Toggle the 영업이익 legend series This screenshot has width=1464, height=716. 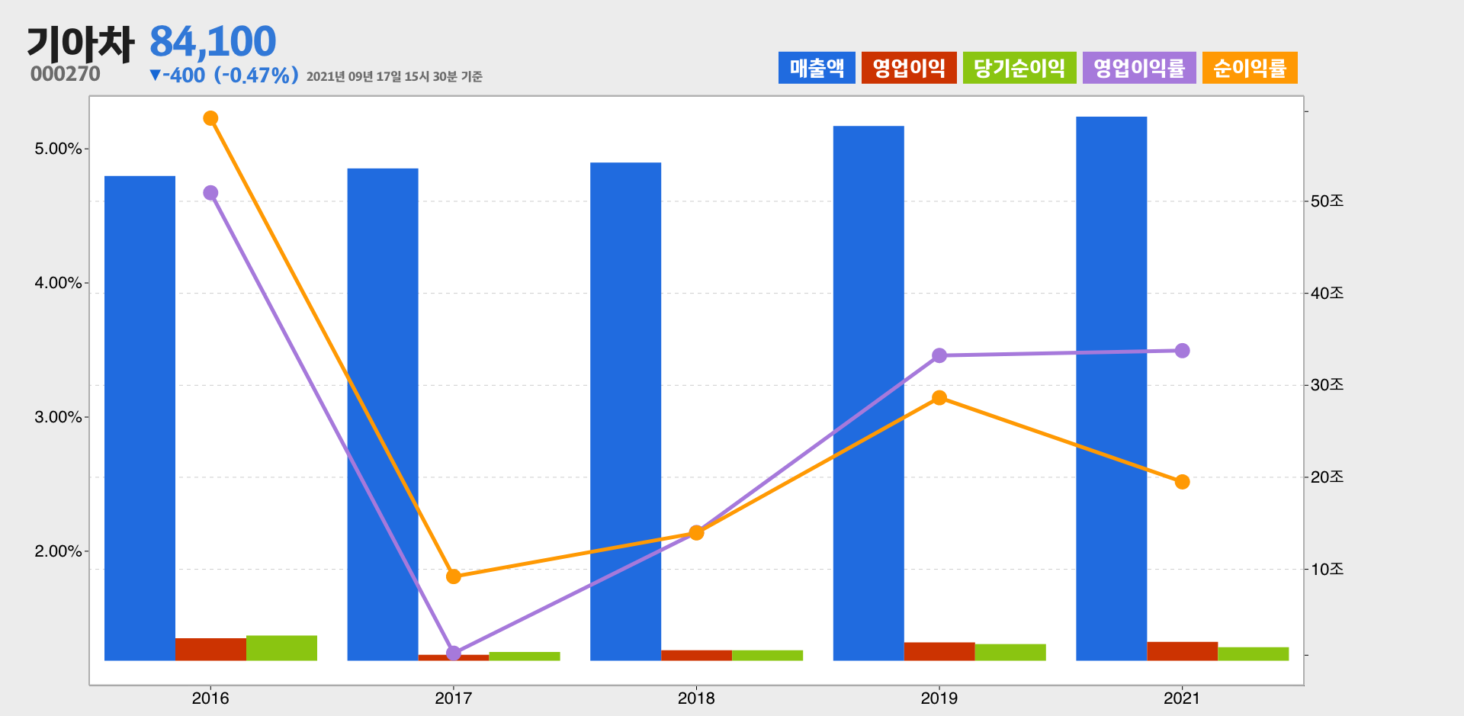tap(909, 68)
